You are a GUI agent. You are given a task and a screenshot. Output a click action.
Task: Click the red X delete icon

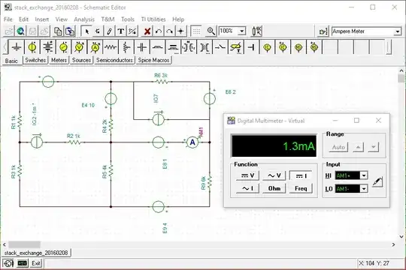click(147, 31)
